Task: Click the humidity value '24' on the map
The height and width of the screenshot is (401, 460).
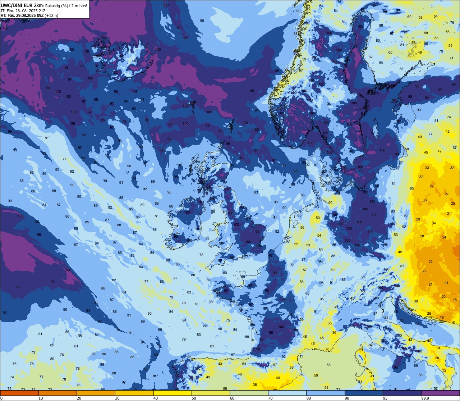Action: pos(444,237)
